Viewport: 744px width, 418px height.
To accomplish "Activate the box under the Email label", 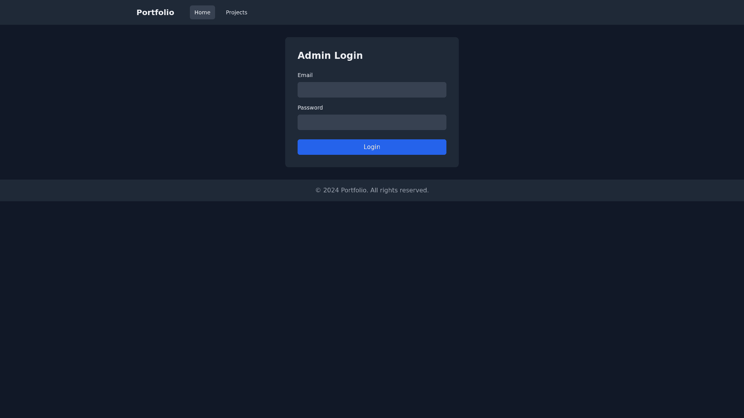I will pos(372,90).
